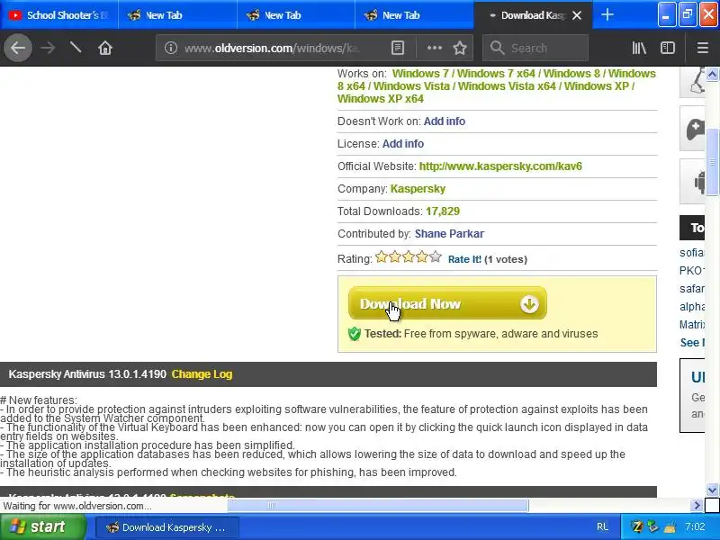Click the See more sidebar link

pos(692,343)
